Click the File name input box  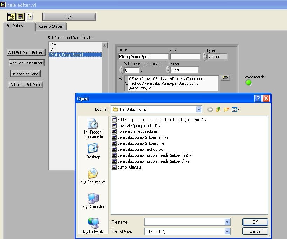[184, 222]
